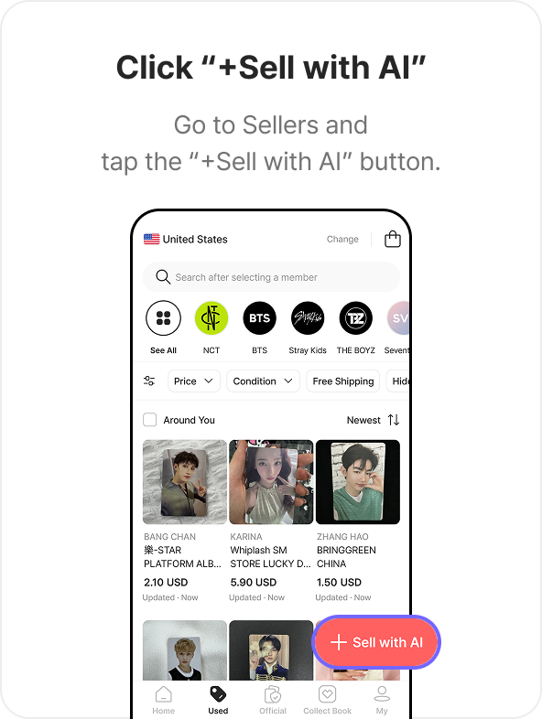The height and width of the screenshot is (719, 542).
Task: Tap the See All groups icon
Action: [x=163, y=317]
